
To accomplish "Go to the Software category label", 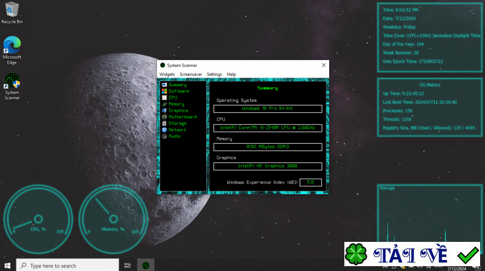I will pos(179,92).
